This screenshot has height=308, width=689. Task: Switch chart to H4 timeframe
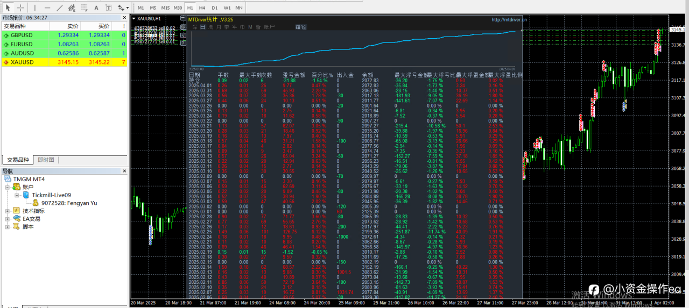pyautogui.click(x=202, y=8)
